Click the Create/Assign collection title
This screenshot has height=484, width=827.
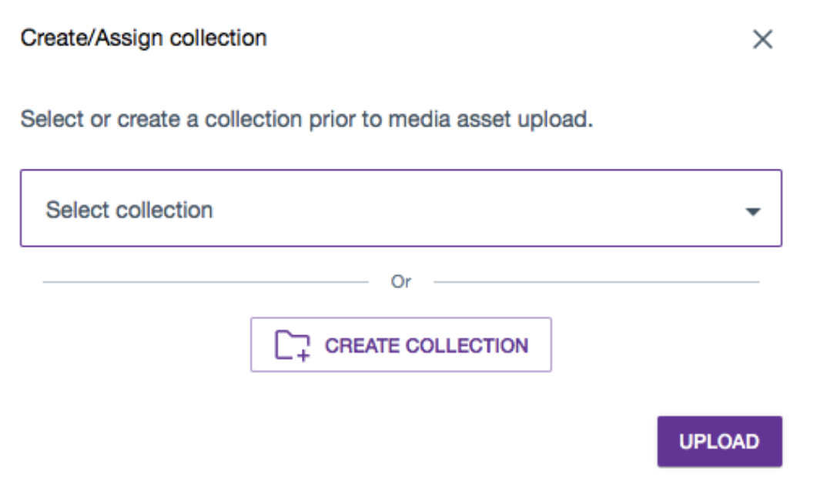click(142, 38)
